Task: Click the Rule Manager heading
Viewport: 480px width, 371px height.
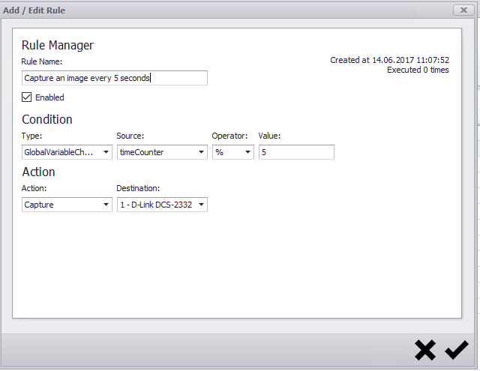Action: click(x=58, y=45)
